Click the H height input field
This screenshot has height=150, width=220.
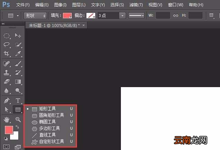tap(195, 16)
